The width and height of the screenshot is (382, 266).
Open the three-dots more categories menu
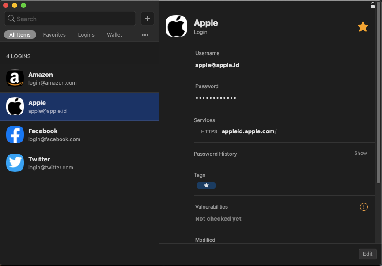145,35
